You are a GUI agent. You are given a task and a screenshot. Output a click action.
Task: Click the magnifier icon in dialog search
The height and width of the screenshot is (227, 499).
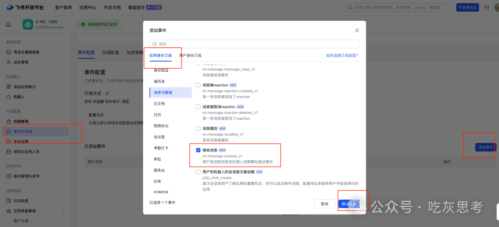[x=155, y=44]
